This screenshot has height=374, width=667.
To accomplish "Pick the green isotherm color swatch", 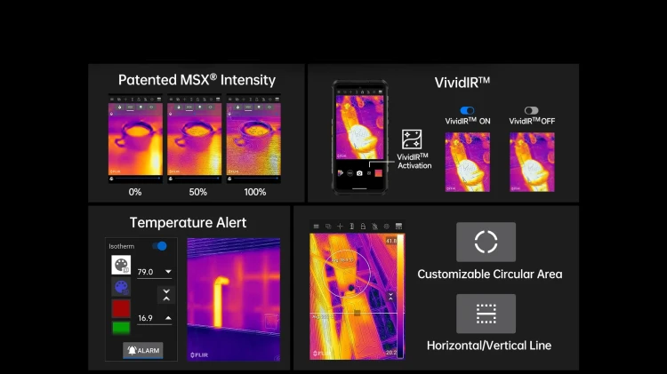I will (x=121, y=328).
